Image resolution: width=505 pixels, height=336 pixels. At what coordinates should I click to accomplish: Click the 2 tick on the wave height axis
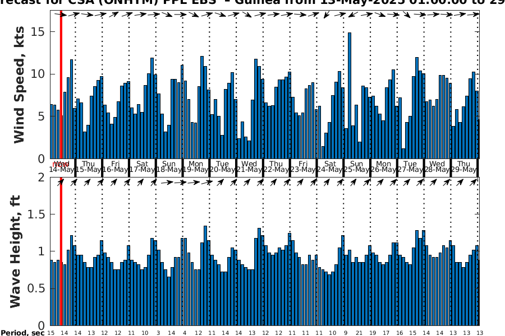pyautogui.click(x=41, y=177)
